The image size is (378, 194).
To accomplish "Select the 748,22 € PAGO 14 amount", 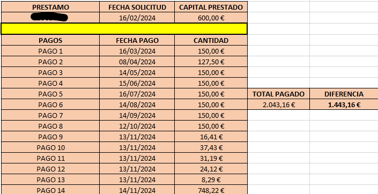I will pyautogui.click(x=211, y=190).
